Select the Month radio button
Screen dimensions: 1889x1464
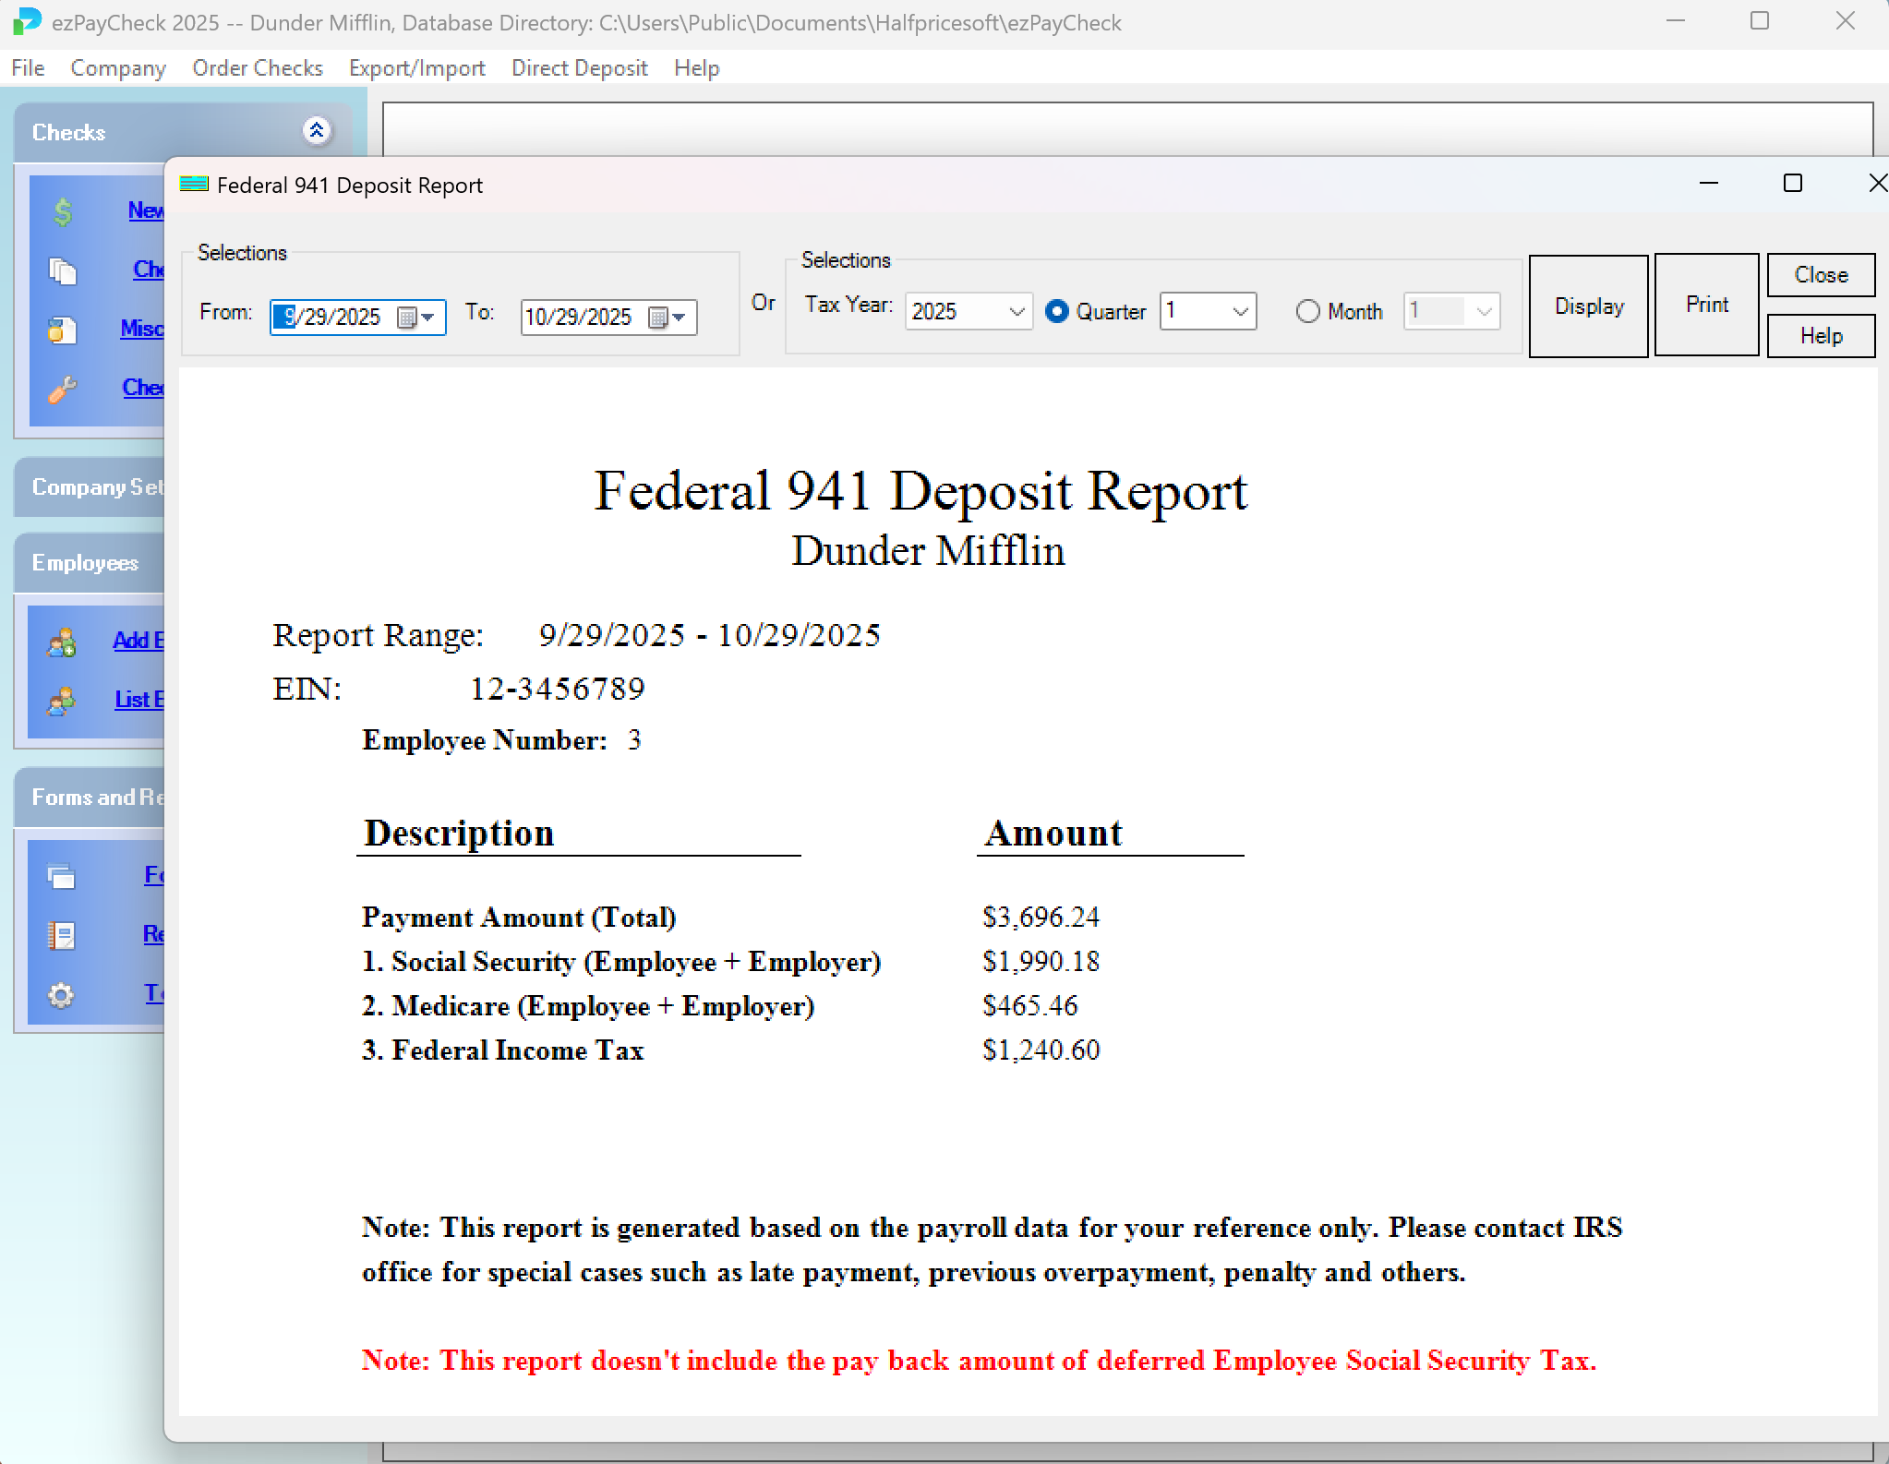(x=1308, y=312)
